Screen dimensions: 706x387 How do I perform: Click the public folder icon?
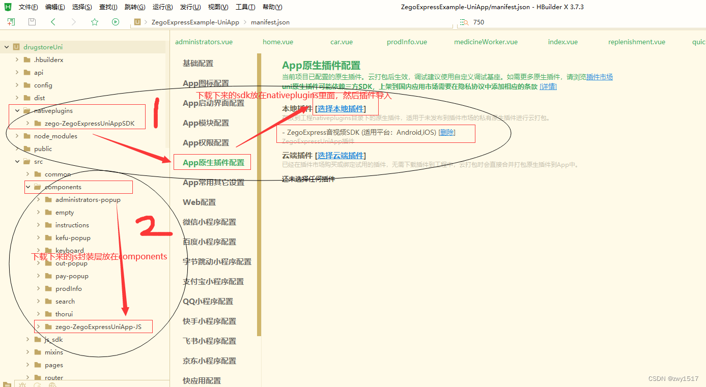tap(27, 149)
